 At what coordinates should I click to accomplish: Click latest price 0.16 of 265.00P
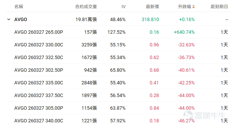click(x=154, y=32)
